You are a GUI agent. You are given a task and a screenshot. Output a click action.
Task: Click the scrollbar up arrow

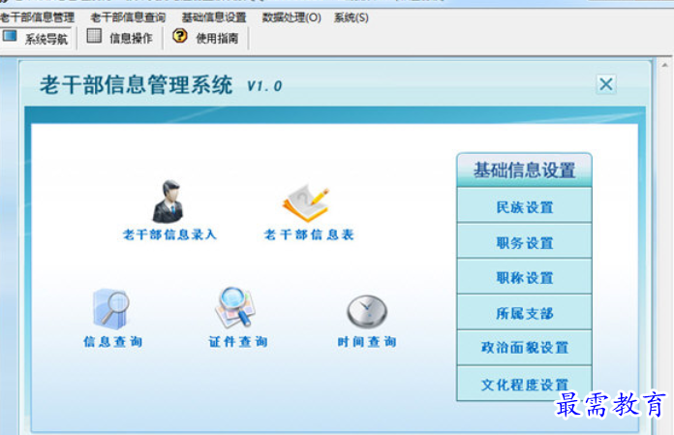pyautogui.click(x=664, y=65)
